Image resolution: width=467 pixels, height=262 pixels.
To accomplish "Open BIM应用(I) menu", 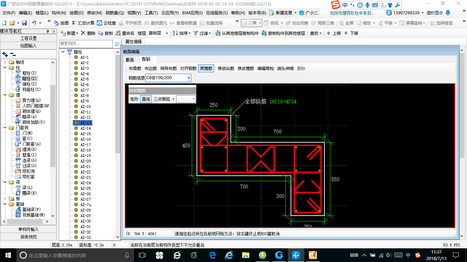I will click(192, 13).
